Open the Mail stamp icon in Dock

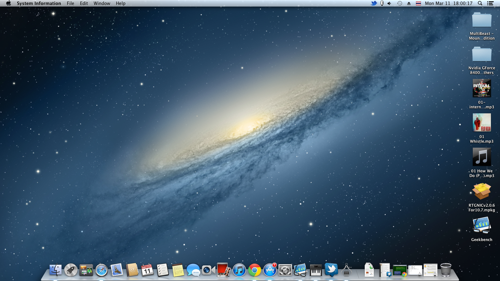click(x=117, y=270)
